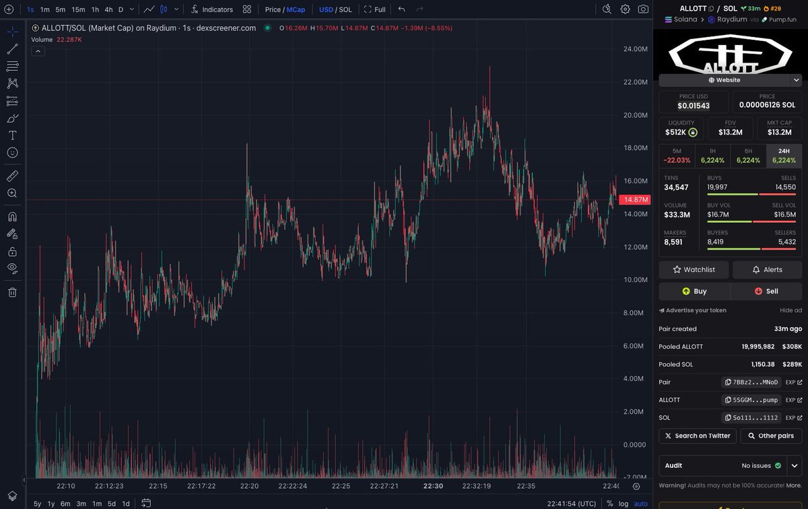Select the ruler measure tool

tap(12, 176)
